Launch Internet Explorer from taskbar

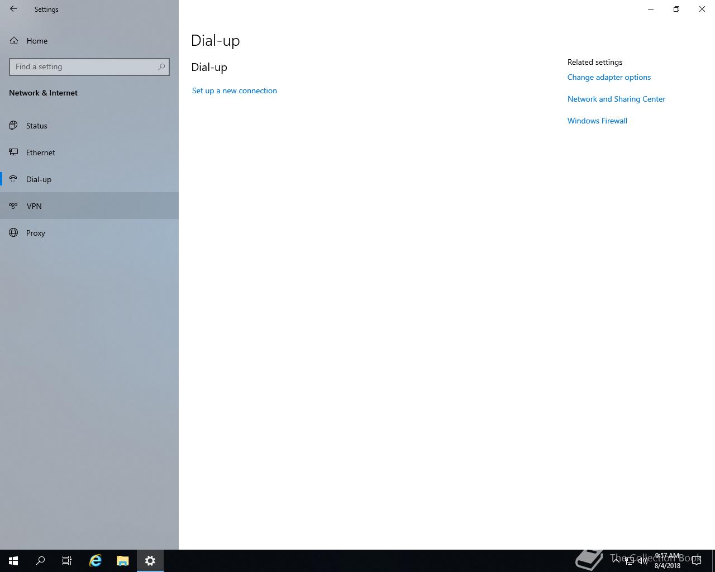(96, 561)
